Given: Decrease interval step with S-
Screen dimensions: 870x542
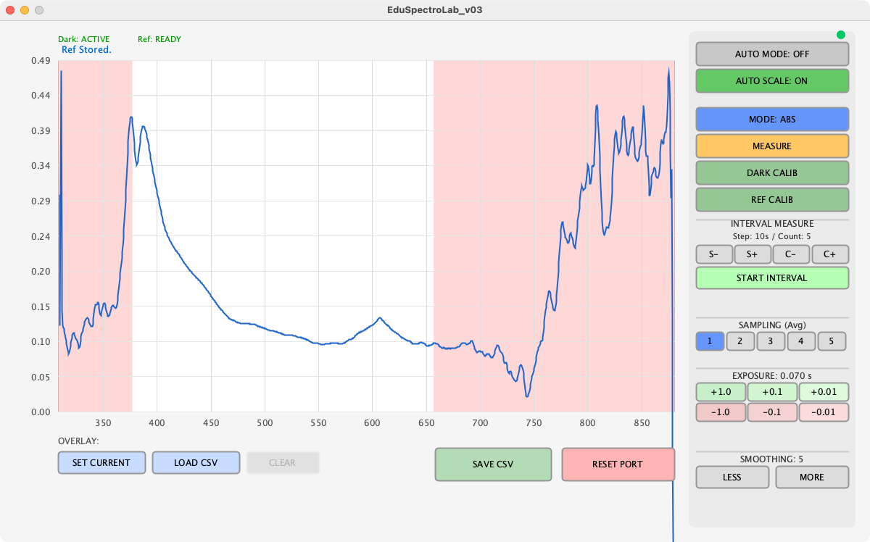Looking at the screenshot, I should 714,254.
